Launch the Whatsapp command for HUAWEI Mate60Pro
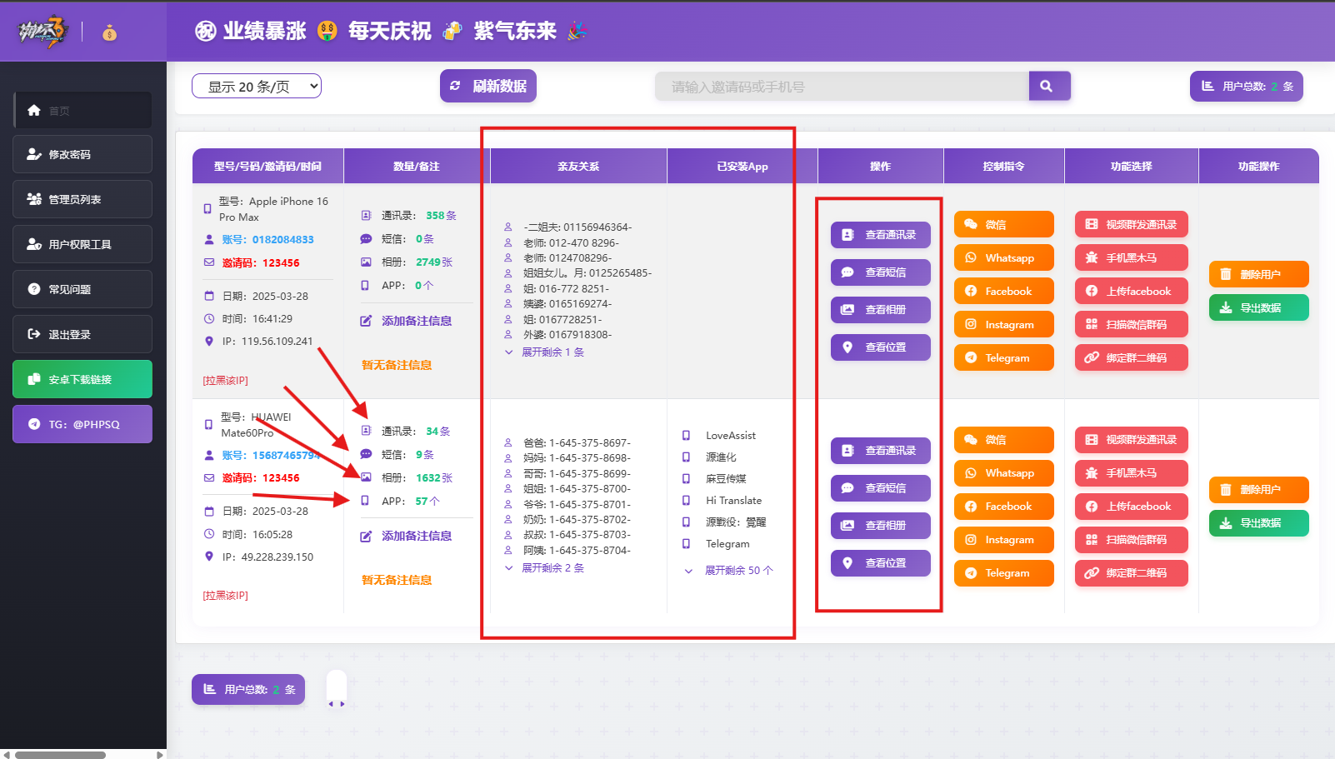Image resolution: width=1335 pixels, height=759 pixels. pos(1003,473)
